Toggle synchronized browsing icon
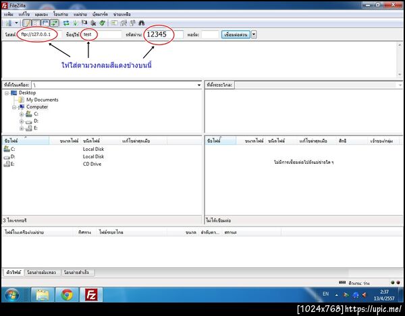This screenshot has width=405, height=316. (x=132, y=23)
